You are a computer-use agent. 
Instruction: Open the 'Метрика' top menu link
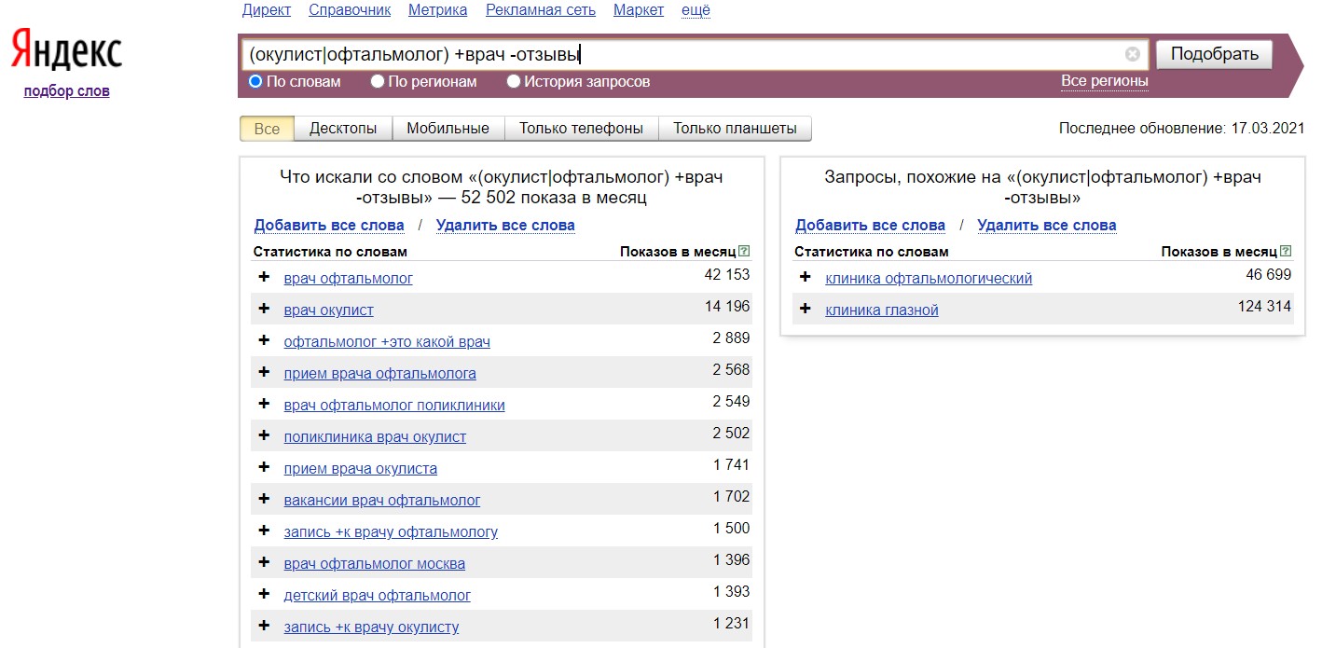(x=438, y=10)
